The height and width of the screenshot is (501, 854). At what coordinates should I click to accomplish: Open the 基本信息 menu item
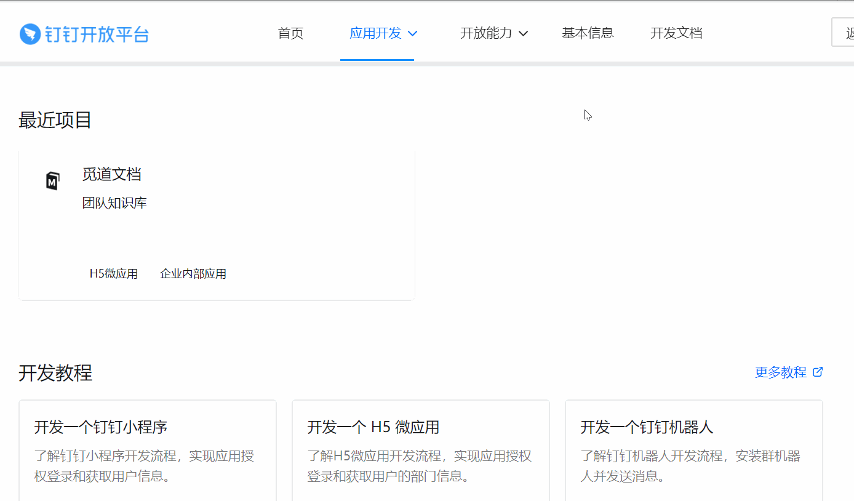click(x=588, y=33)
